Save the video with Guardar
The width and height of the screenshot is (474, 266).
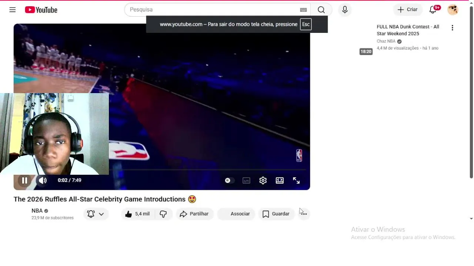(x=276, y=214)
